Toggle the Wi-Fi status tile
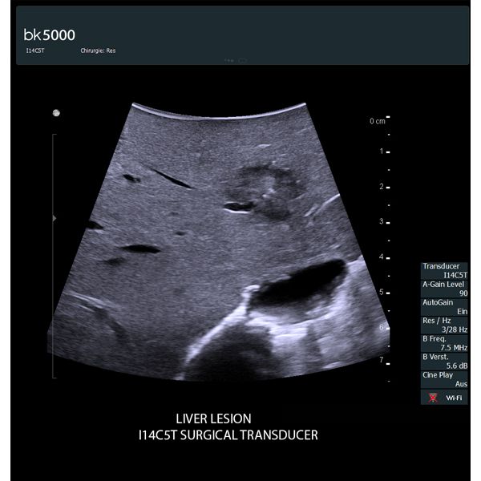The width and height of the screenshot is (481, 481). click(x=444, y=398)
